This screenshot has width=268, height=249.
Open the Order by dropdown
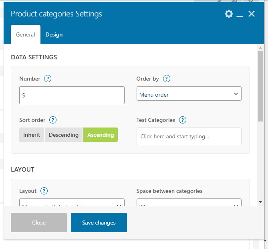coord(189,95)
